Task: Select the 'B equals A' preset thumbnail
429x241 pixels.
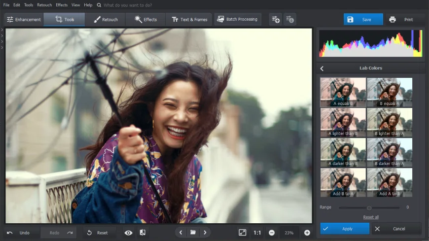Action: point(390,92)
